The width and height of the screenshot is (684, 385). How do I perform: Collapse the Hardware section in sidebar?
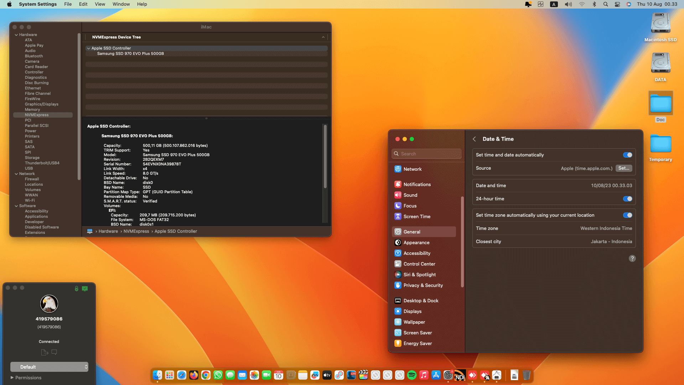click(x=16, y=35)
